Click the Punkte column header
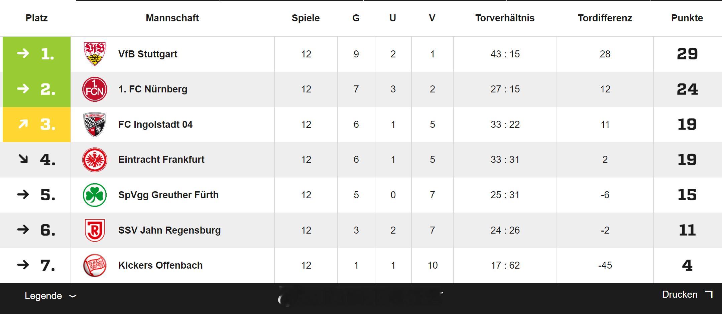This screenshot has width=722, height=314. [x=687, y=18]
